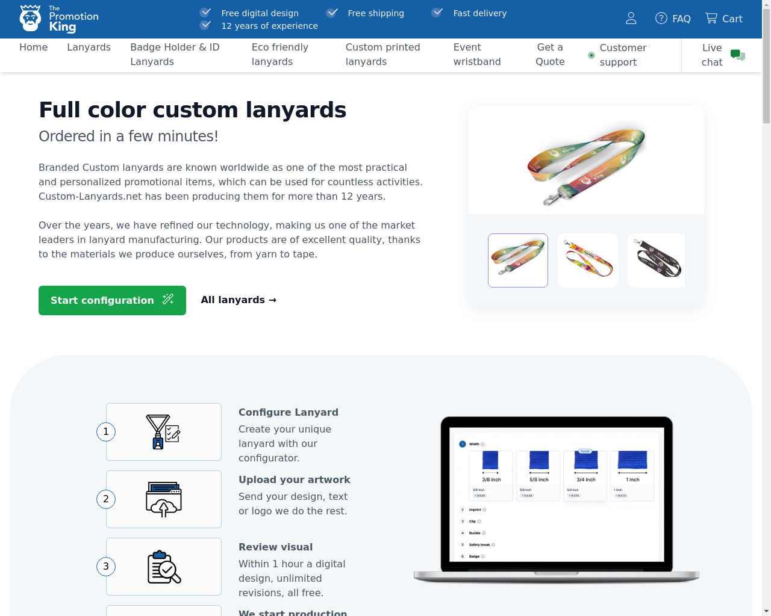Follow the All lanyards link
Viewport: 771px width, 616px height.
239,300
